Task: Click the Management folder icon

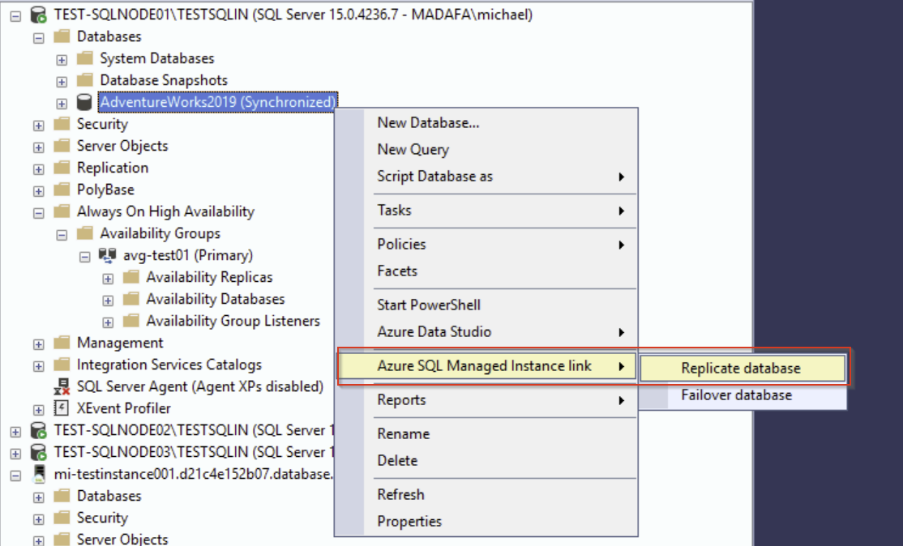Action: (62, 343)
